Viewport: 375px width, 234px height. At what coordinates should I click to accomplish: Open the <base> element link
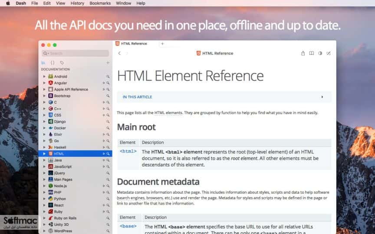pos(128,226)
